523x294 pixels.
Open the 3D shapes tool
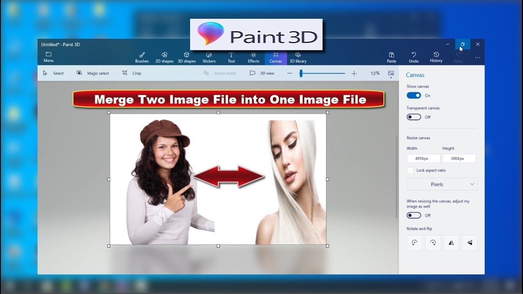coord(187,57)
